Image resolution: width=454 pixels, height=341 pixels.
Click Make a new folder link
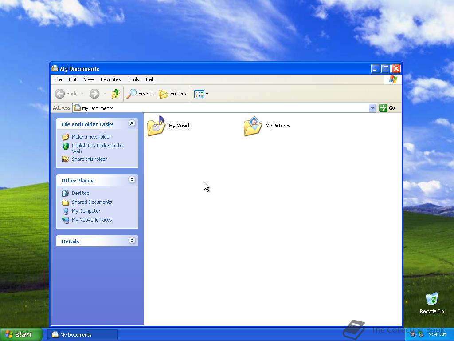pyautogui.click(x=91, y=137)
